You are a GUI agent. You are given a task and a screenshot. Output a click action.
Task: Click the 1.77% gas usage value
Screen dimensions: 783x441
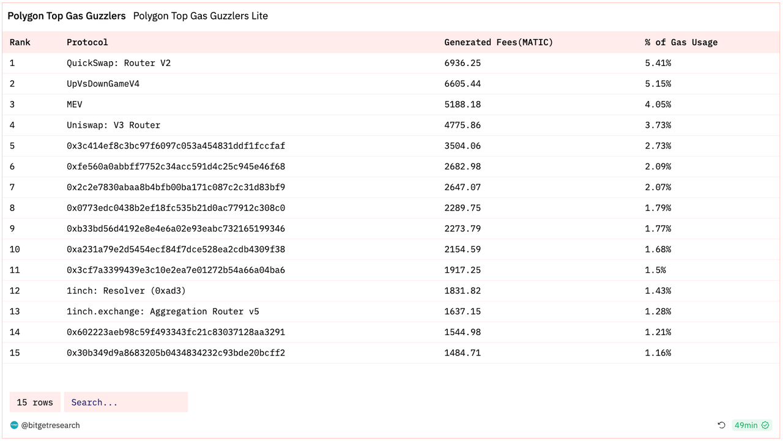pyautogui.click(x=658, y=229)
